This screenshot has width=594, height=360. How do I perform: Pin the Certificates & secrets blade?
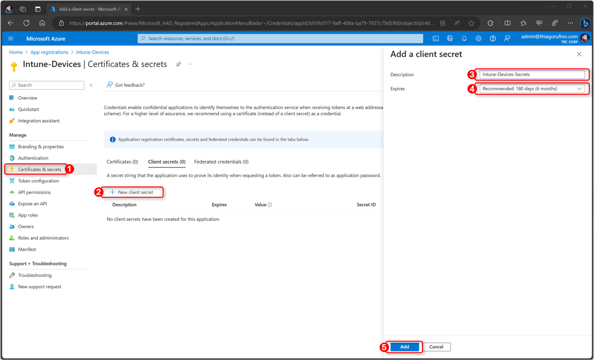[179, 64]
